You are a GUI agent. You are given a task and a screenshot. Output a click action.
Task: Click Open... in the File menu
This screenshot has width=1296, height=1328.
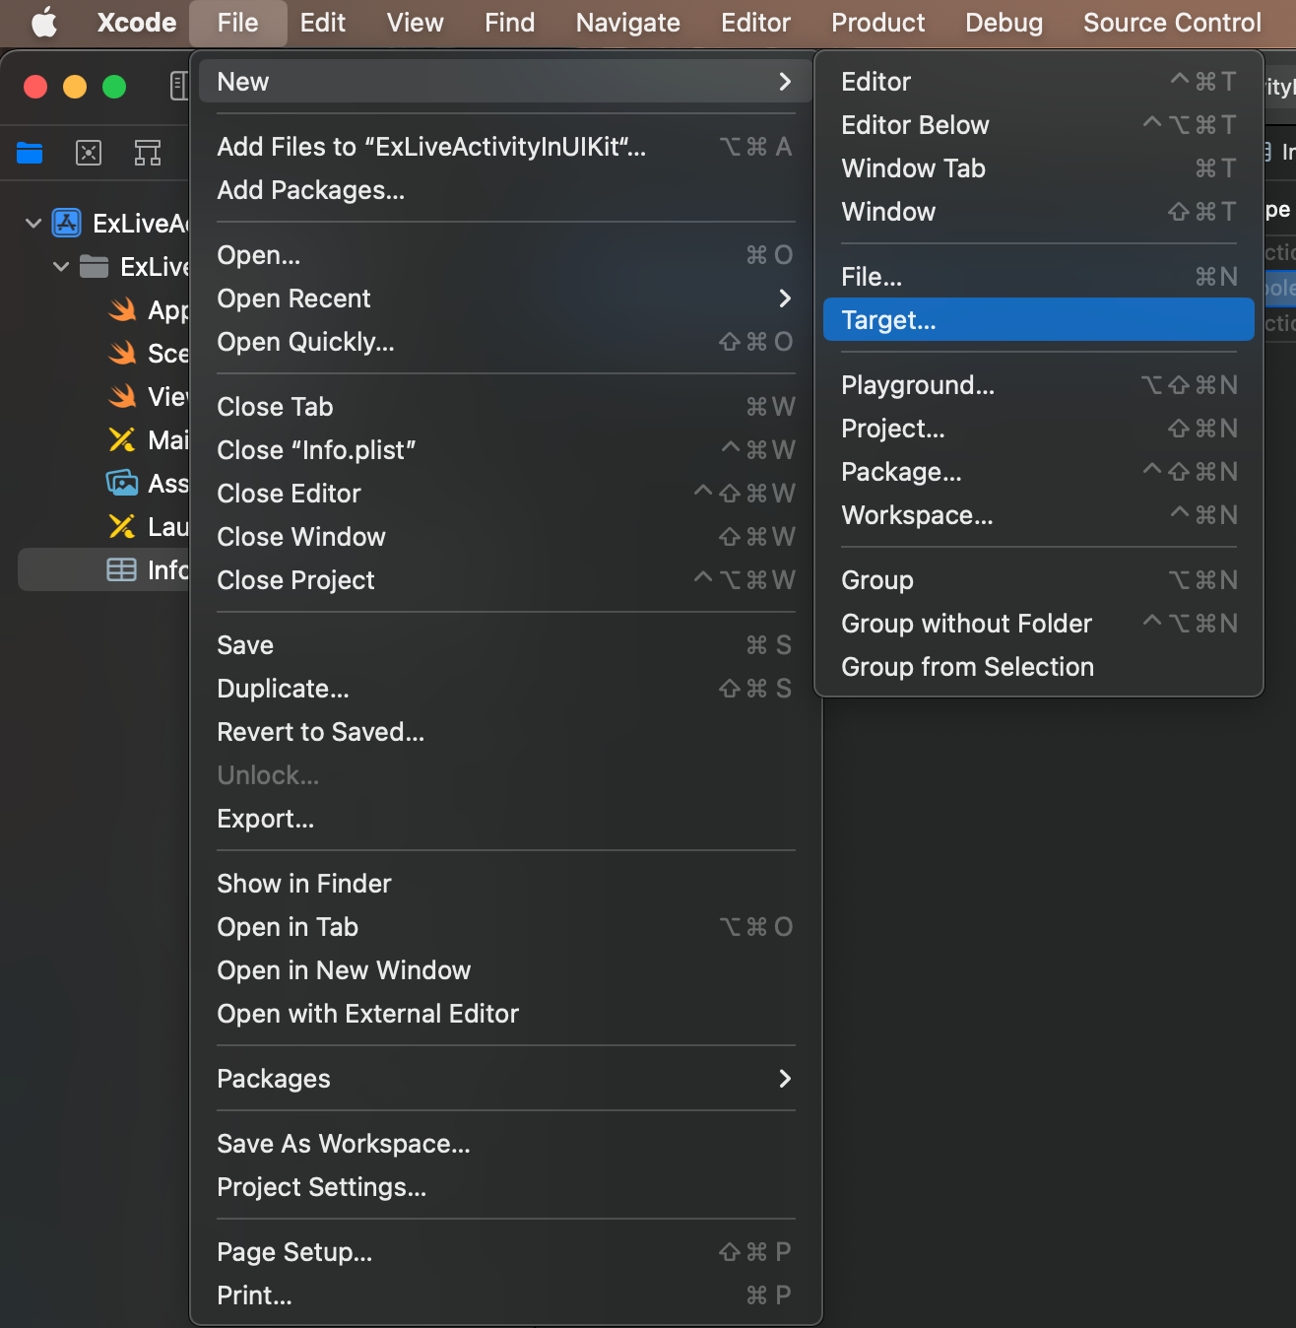pos(505,255)
